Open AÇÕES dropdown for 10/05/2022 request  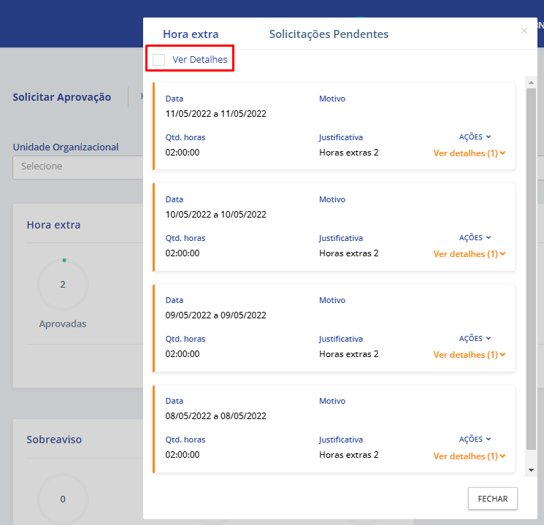tap(475, 237)
